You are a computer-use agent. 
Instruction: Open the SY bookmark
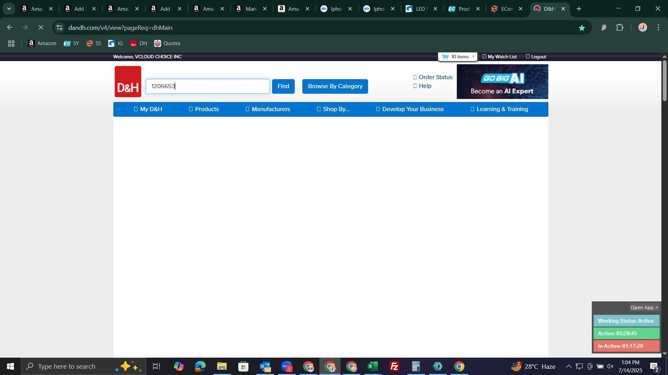pyautogui.click(x=71, y=43)
